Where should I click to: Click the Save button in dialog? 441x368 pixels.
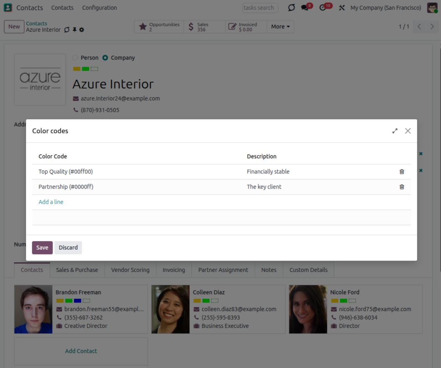tap(42, 247)
